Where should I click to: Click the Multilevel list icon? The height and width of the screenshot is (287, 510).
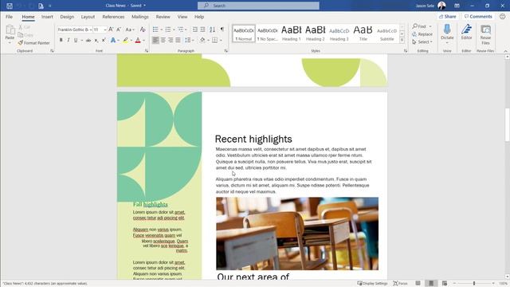[181, 29]
